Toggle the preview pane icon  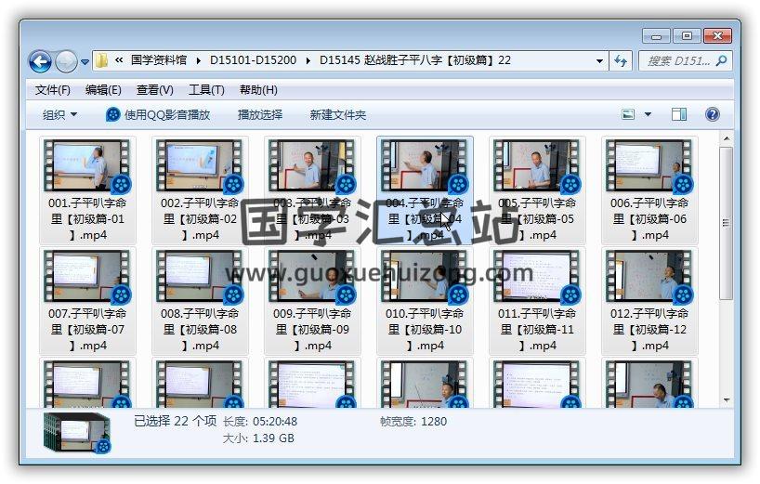679,115
